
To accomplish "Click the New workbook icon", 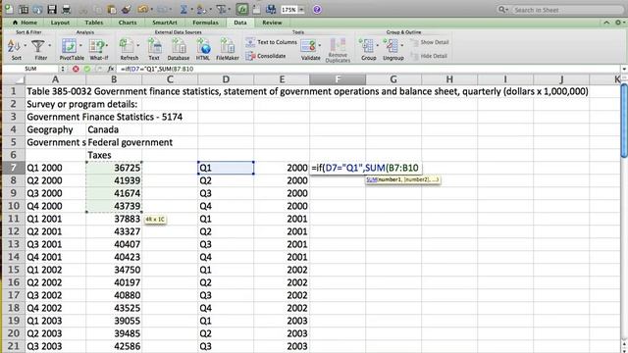I will click(9, 9).
